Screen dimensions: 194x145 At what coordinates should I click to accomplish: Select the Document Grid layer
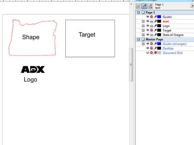173,53
